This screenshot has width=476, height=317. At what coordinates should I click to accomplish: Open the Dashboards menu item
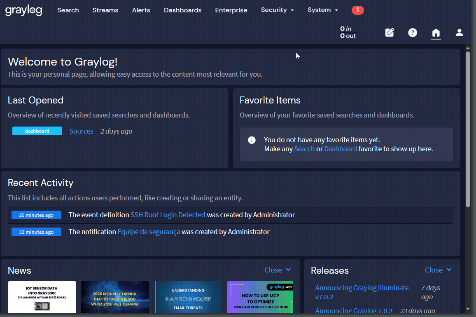coord(182,10)
